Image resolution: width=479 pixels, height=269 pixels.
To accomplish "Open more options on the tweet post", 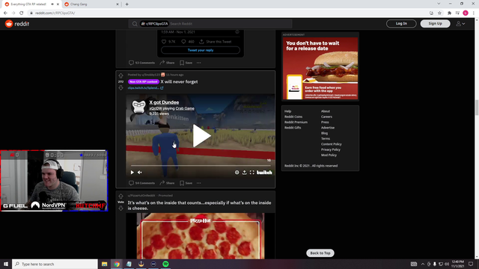I will [199, 63].
